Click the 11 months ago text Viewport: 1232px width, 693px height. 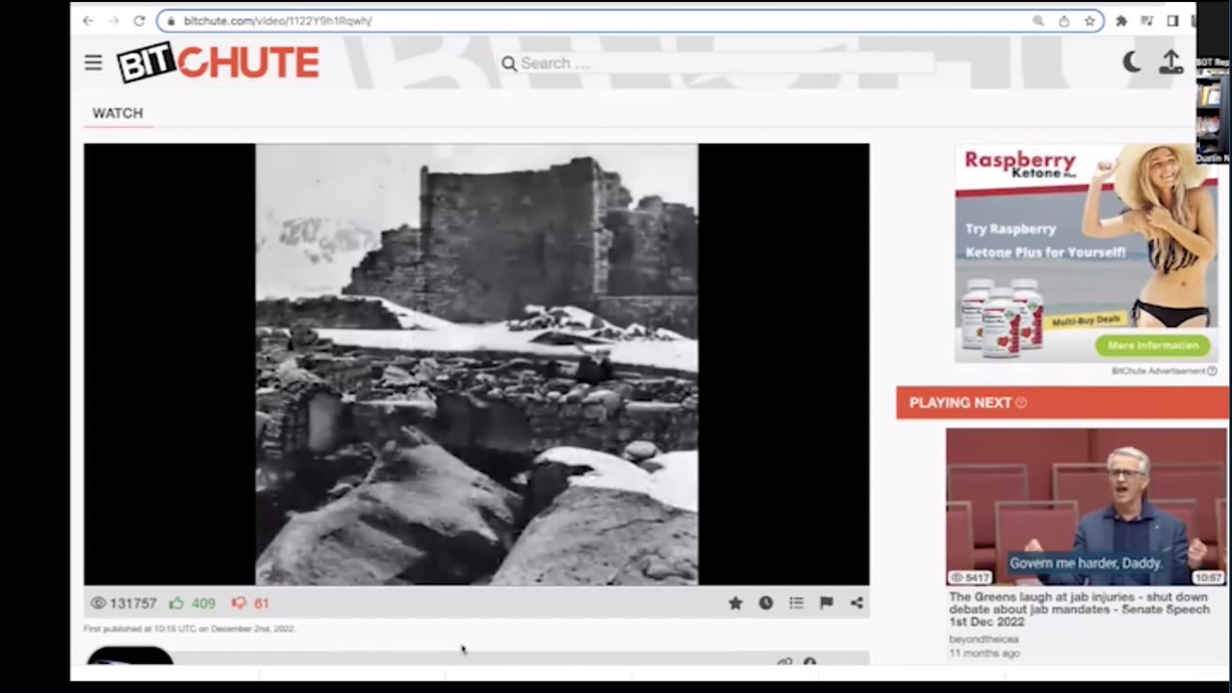985,654
